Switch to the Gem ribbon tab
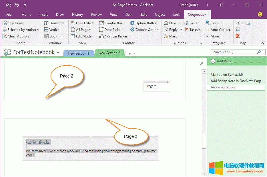Image resolution: width=267 pixels, height=177 pixels. tap(129, 15)
